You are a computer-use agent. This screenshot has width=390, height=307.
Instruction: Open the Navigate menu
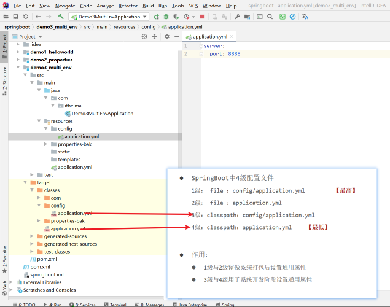point(65,6)
